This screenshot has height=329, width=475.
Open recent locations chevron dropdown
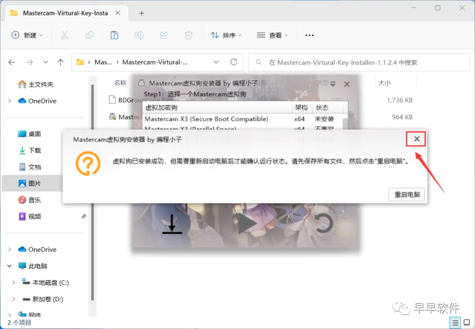coord(45,62)
